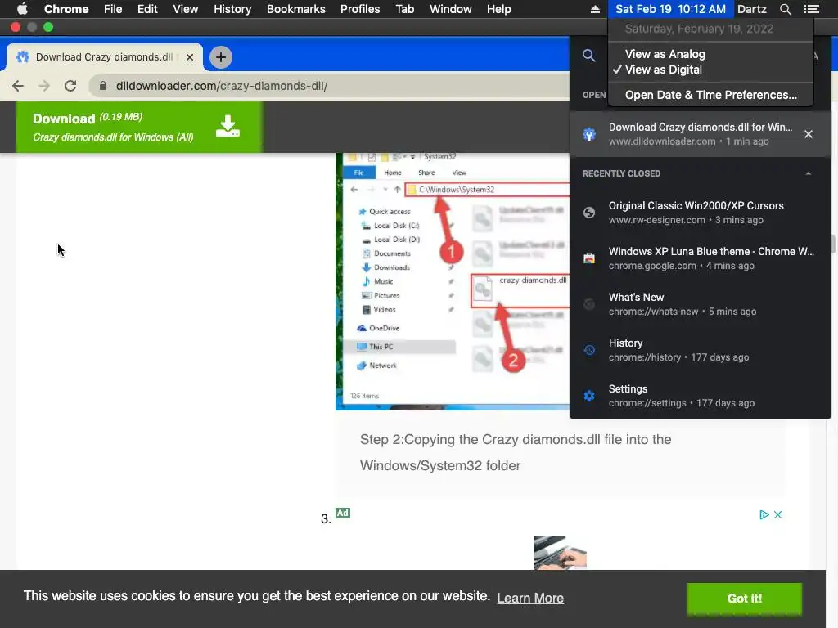Click the ad thumbnail with keyboard photo

(x=560, y=553)
